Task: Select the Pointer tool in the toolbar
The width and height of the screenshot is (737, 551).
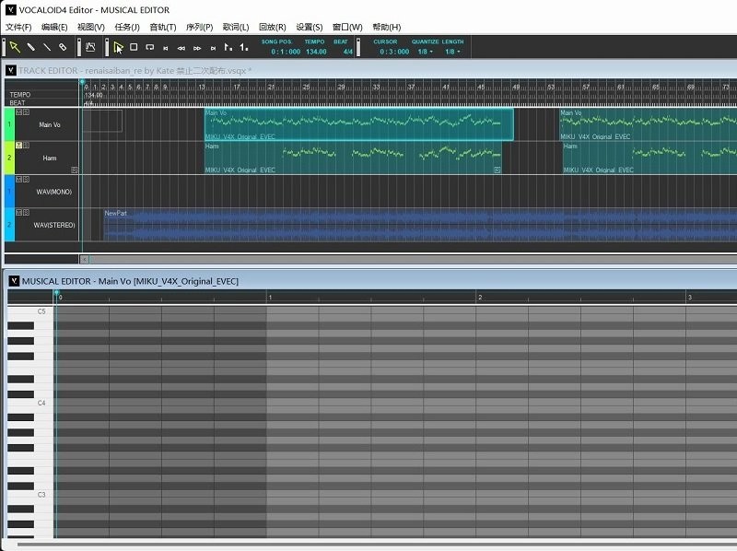Action: [x=13, y=45]
